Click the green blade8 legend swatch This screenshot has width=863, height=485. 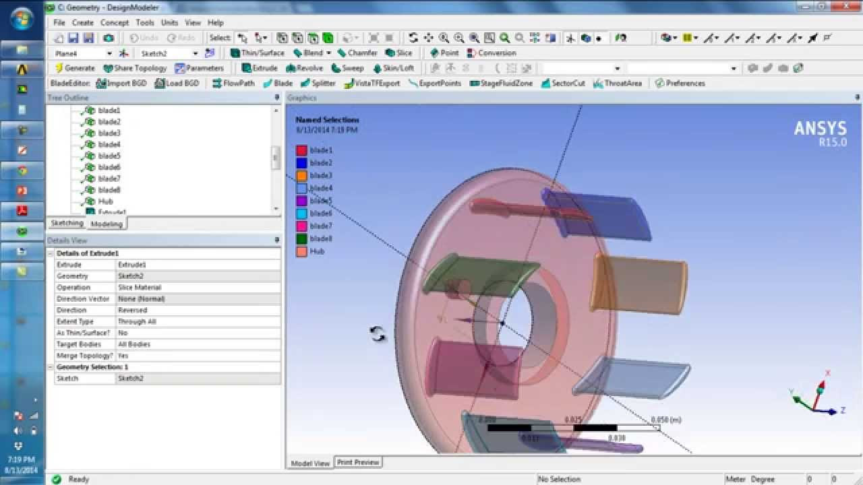tap(301, 238)
